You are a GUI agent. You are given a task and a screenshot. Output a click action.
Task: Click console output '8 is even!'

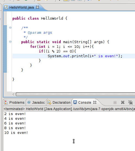click(x=15, y=128)
